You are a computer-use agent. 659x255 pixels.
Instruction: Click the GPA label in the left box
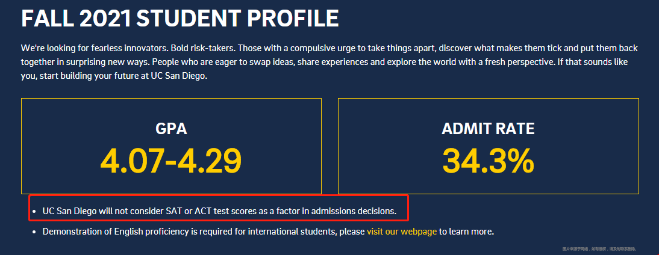coord(171,129)
